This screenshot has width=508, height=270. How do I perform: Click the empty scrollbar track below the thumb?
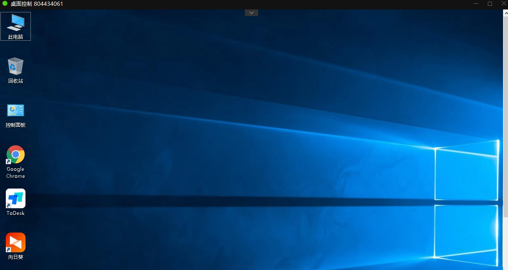point(506,243)
